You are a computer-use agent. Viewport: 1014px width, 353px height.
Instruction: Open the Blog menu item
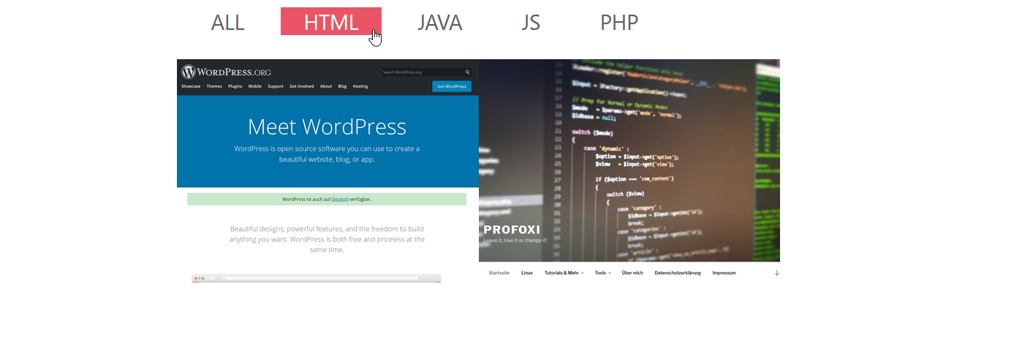[342, 86]
